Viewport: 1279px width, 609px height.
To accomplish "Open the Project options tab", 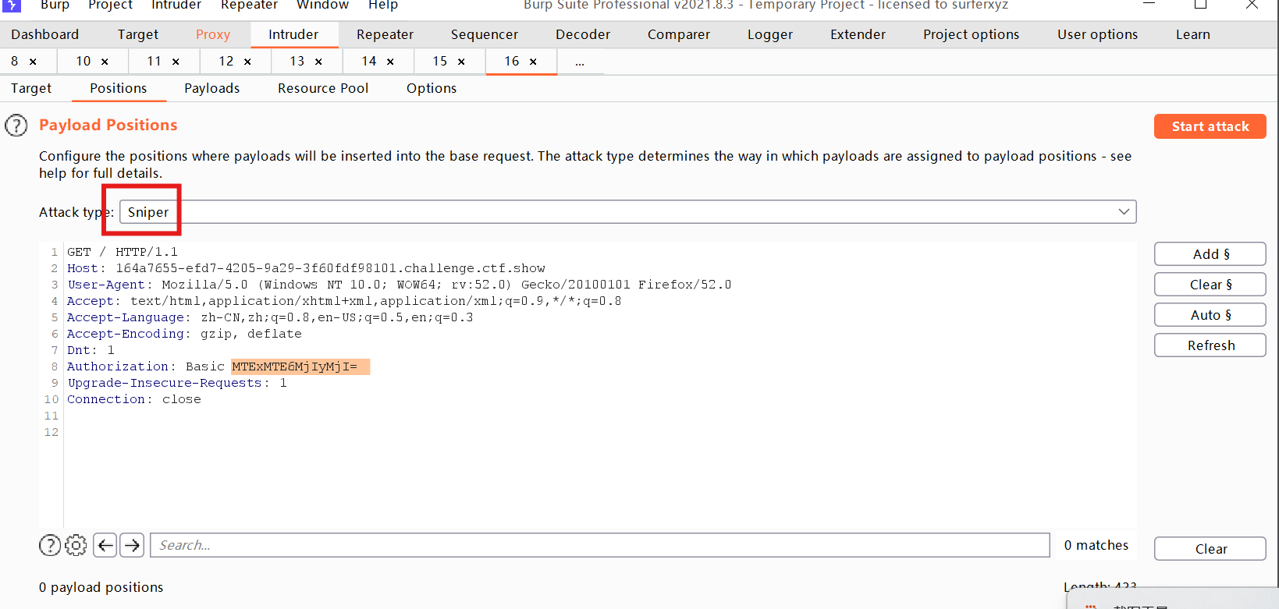I will tap(972, 34).
